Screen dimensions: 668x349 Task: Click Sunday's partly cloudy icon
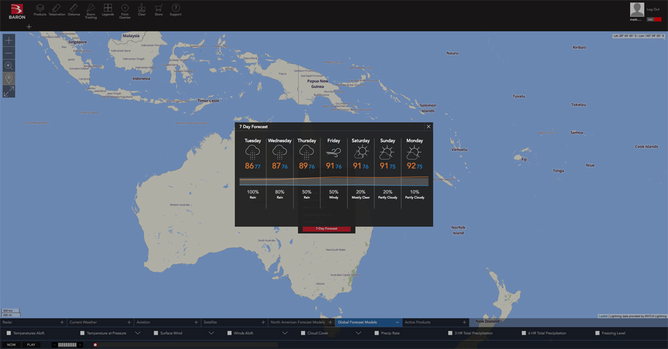pos(387,152)
